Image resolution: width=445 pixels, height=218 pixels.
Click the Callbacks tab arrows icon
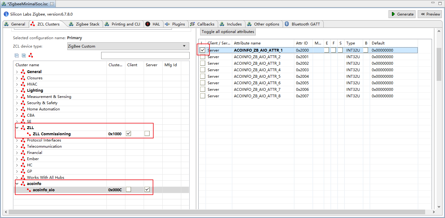coord(192,24)
